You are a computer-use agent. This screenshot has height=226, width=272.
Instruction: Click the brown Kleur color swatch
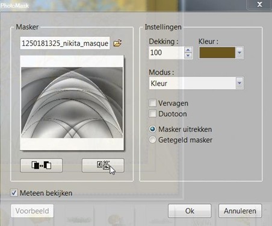217,53
